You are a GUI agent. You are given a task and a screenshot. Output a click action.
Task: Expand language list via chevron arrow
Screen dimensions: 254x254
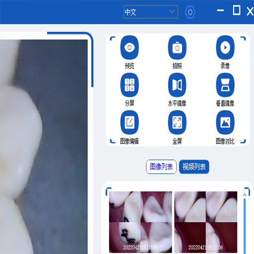[x=172, y=11]
